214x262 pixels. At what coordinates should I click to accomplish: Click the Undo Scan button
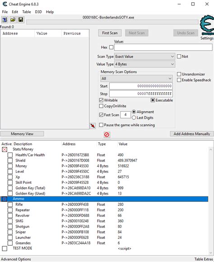click(x=186, y=33)
